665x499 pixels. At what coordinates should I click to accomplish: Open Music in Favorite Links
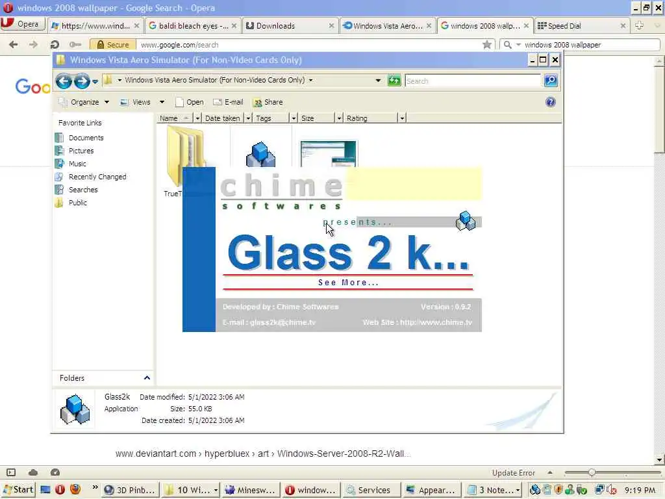[x=77, y=163]
